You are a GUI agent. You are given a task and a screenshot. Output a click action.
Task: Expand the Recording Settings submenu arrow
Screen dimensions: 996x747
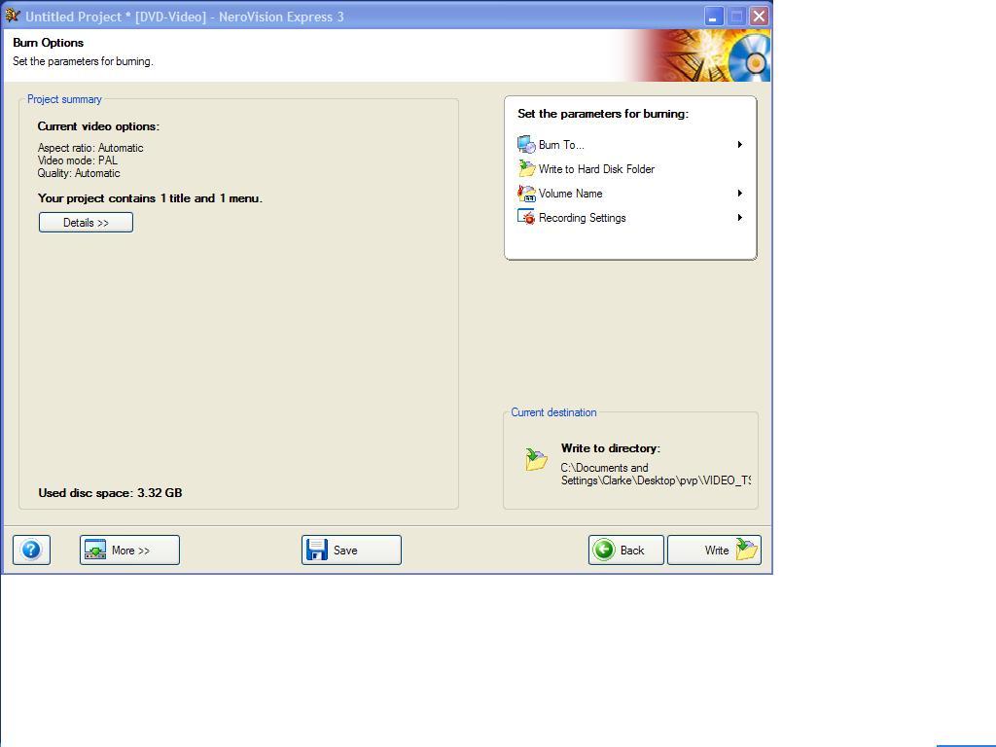pos(740,217)
